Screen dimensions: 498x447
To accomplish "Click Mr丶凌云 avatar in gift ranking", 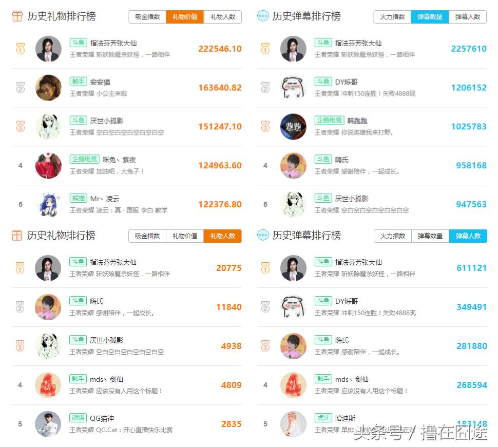I will (x=48, y=204).
